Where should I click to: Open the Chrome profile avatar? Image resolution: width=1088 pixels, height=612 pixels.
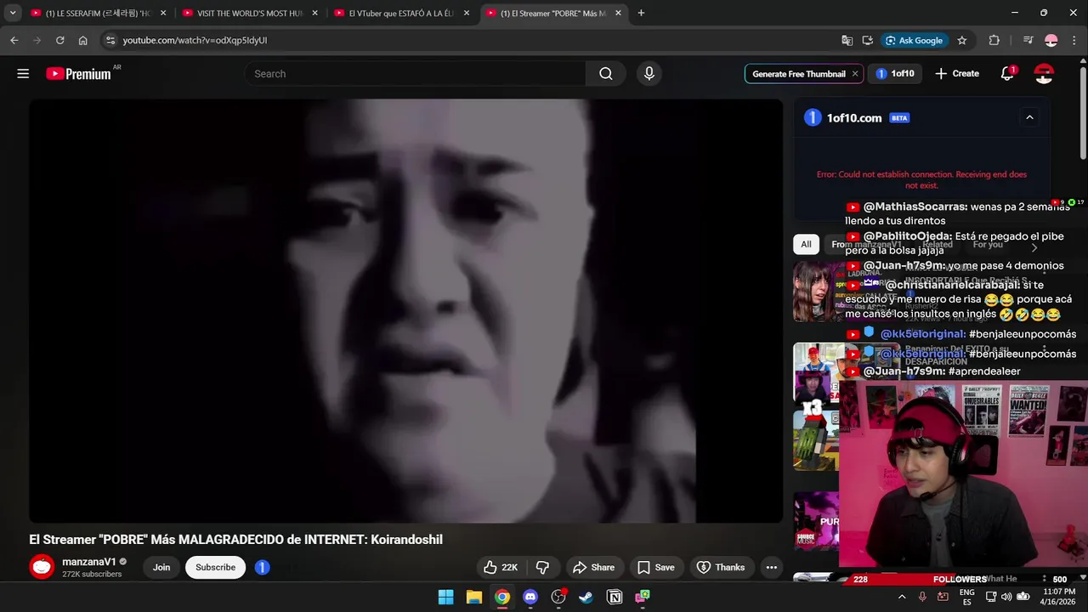(x=1051, y=40)
